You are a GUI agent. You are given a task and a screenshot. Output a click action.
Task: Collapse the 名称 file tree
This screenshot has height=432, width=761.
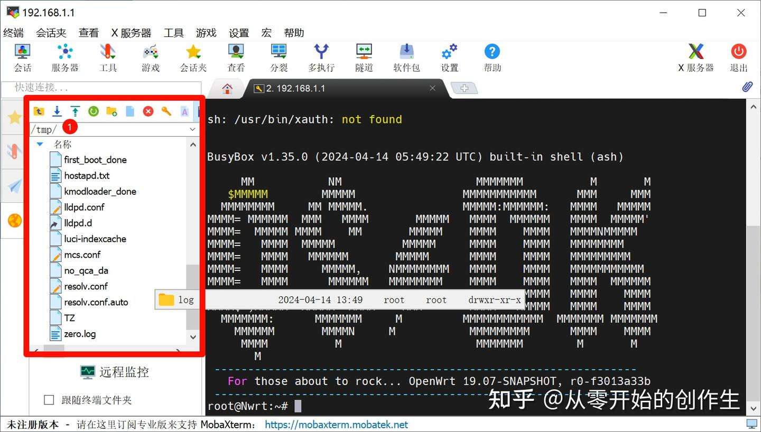click(40, 144)
